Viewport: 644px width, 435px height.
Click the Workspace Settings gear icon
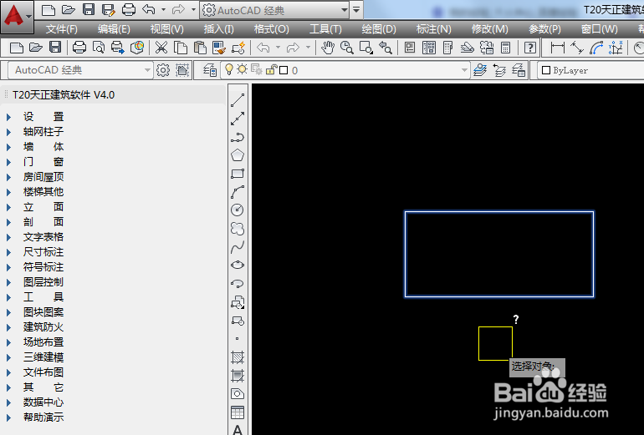(x=163, y=70)
